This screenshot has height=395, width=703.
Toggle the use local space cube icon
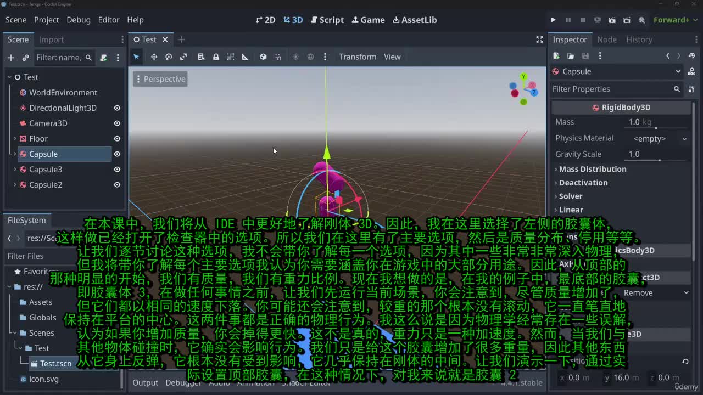click(263, 57)
